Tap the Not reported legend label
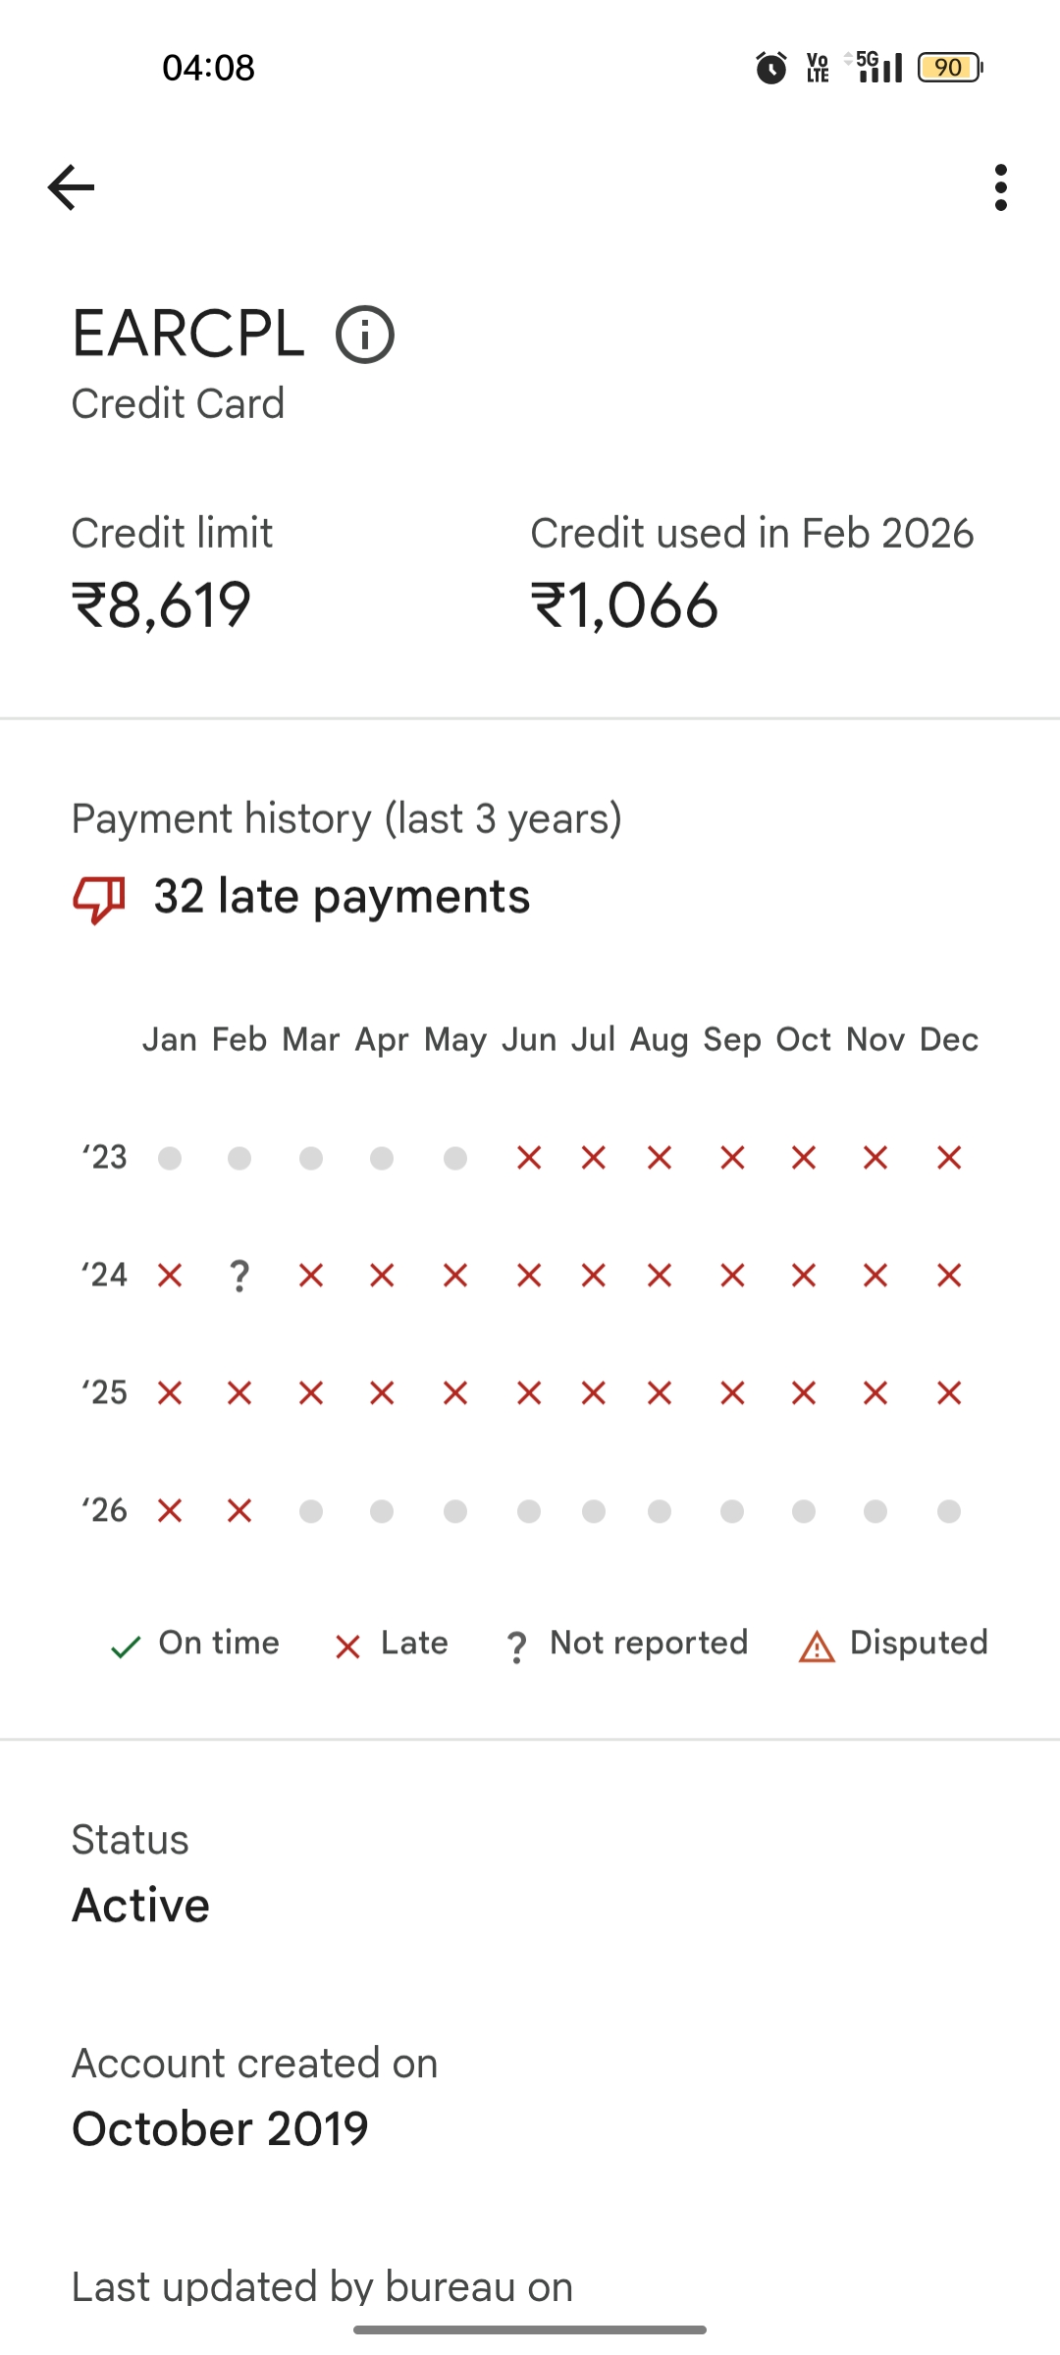This screenshot has height=2355, width=1060. point(649,1643)
